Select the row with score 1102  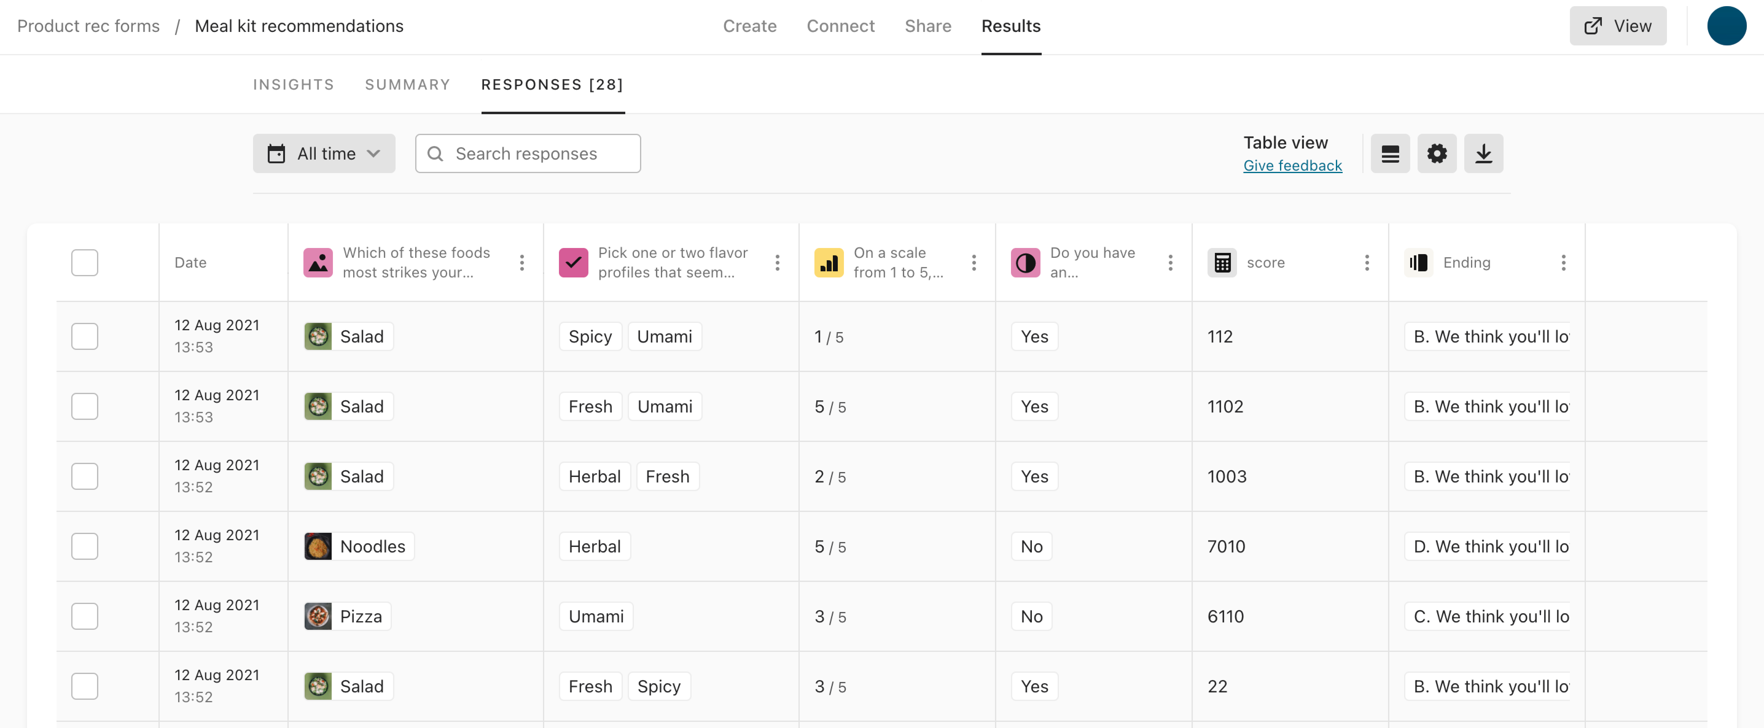pos(85,406)
